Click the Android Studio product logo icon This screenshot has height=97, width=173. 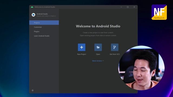point(34,15)
